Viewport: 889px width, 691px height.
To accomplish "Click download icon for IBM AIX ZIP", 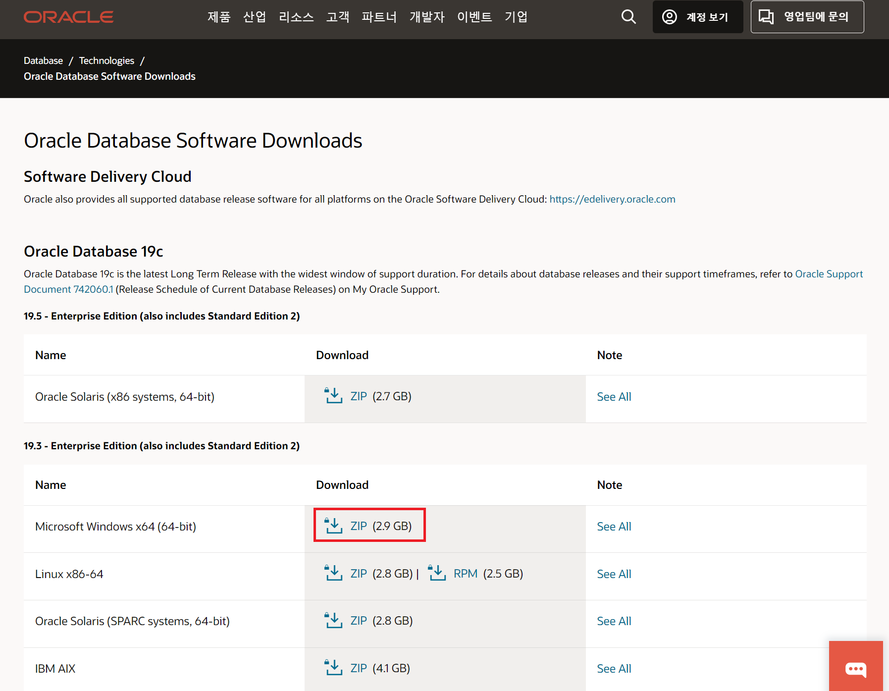I will click(x=333, y=668).
